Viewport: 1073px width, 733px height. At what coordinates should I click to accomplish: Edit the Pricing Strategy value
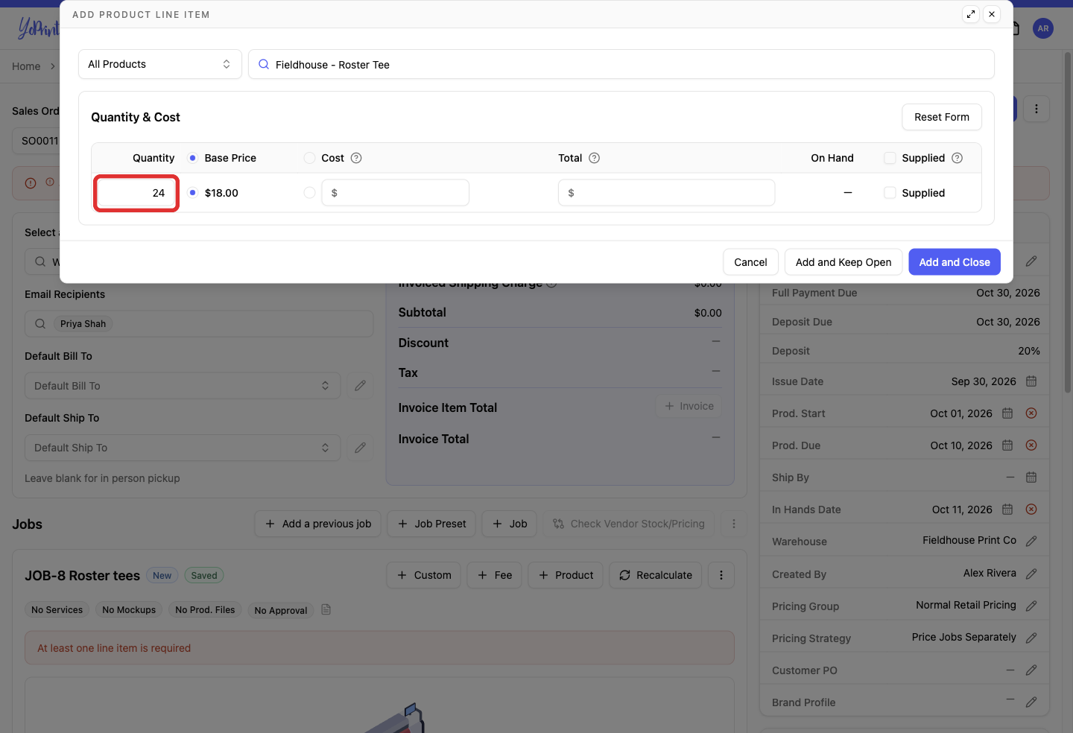point(1031,638)
